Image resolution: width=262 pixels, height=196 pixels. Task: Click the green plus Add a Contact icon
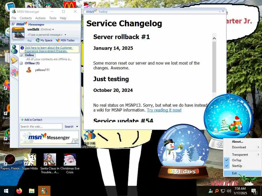pos(22,120)
